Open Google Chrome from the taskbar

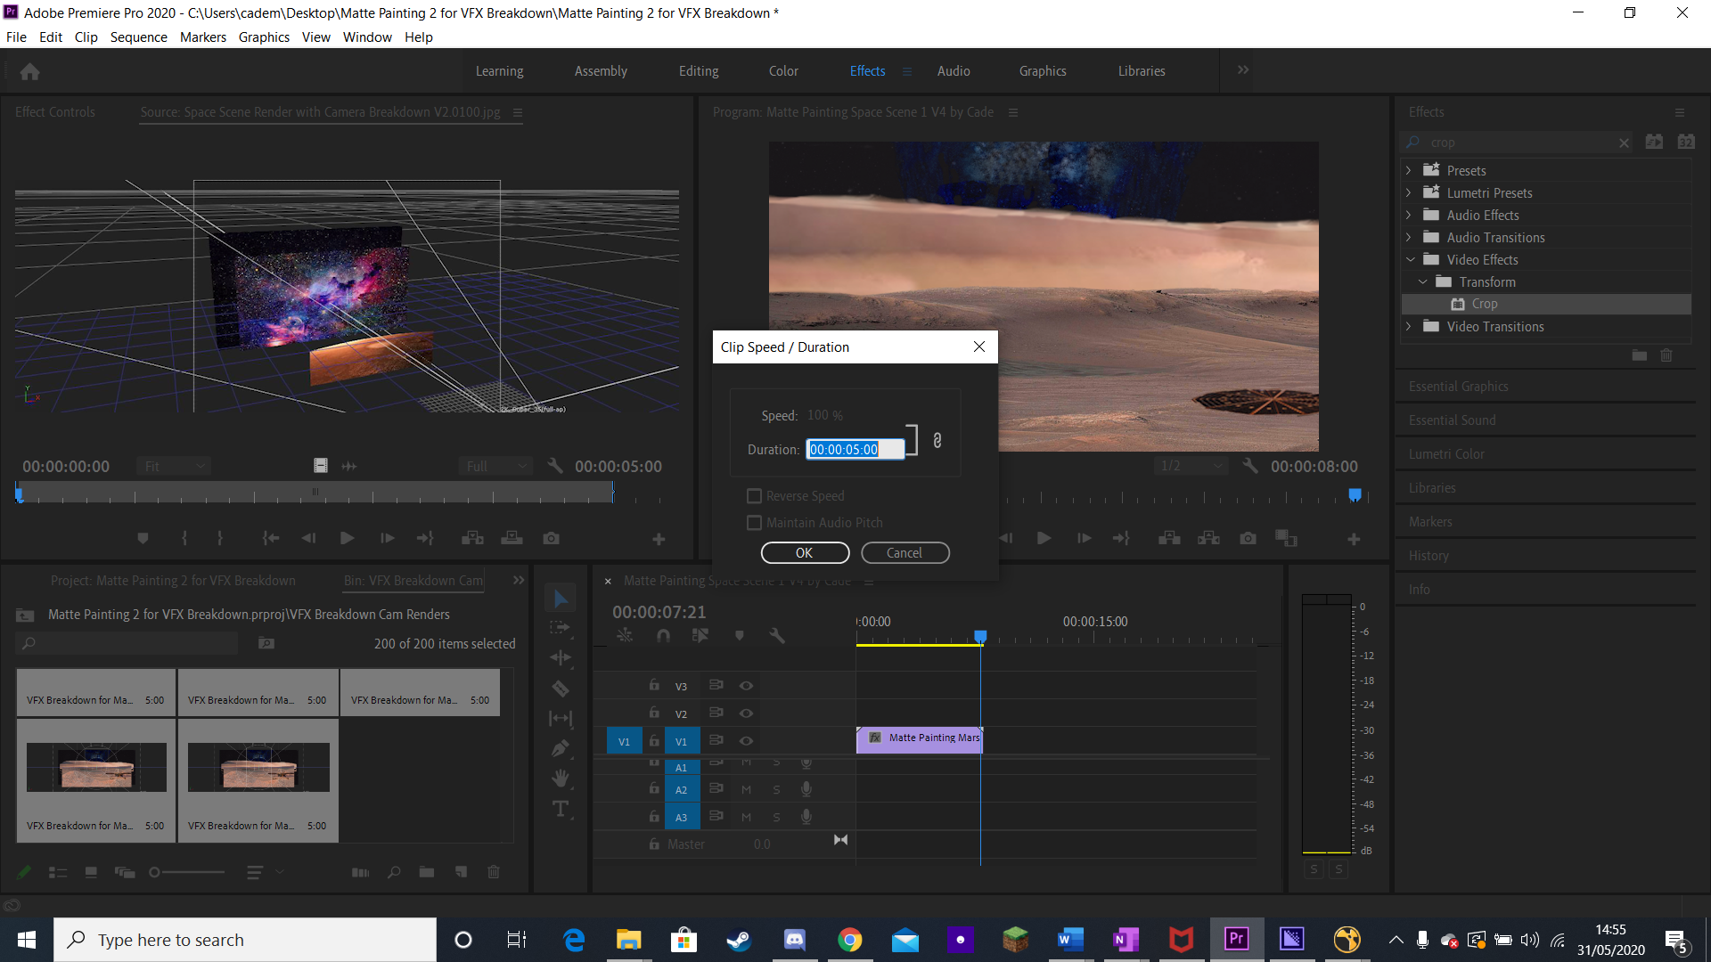pyautogui.click(x=850, y=940)
